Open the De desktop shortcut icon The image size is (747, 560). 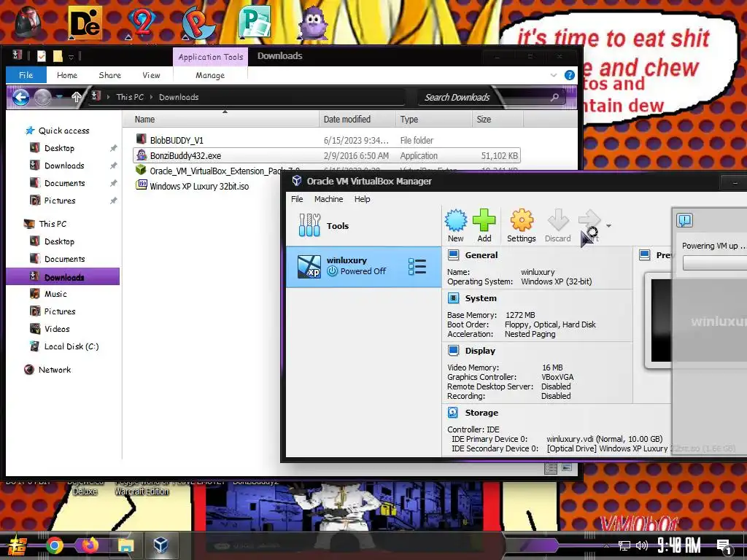[x=85, y=23]
